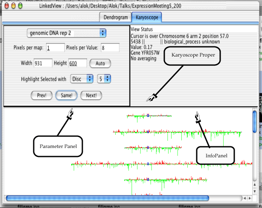Click the Width input field

[x=43, y=63]
